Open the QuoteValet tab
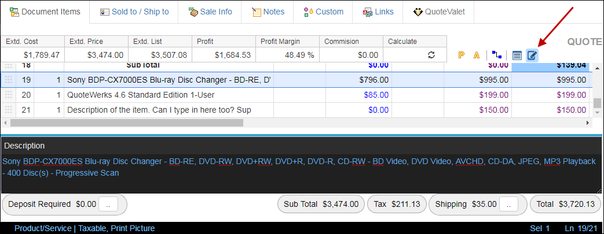The height and width of the screenshot is (234, 604). tap(439, 12)
